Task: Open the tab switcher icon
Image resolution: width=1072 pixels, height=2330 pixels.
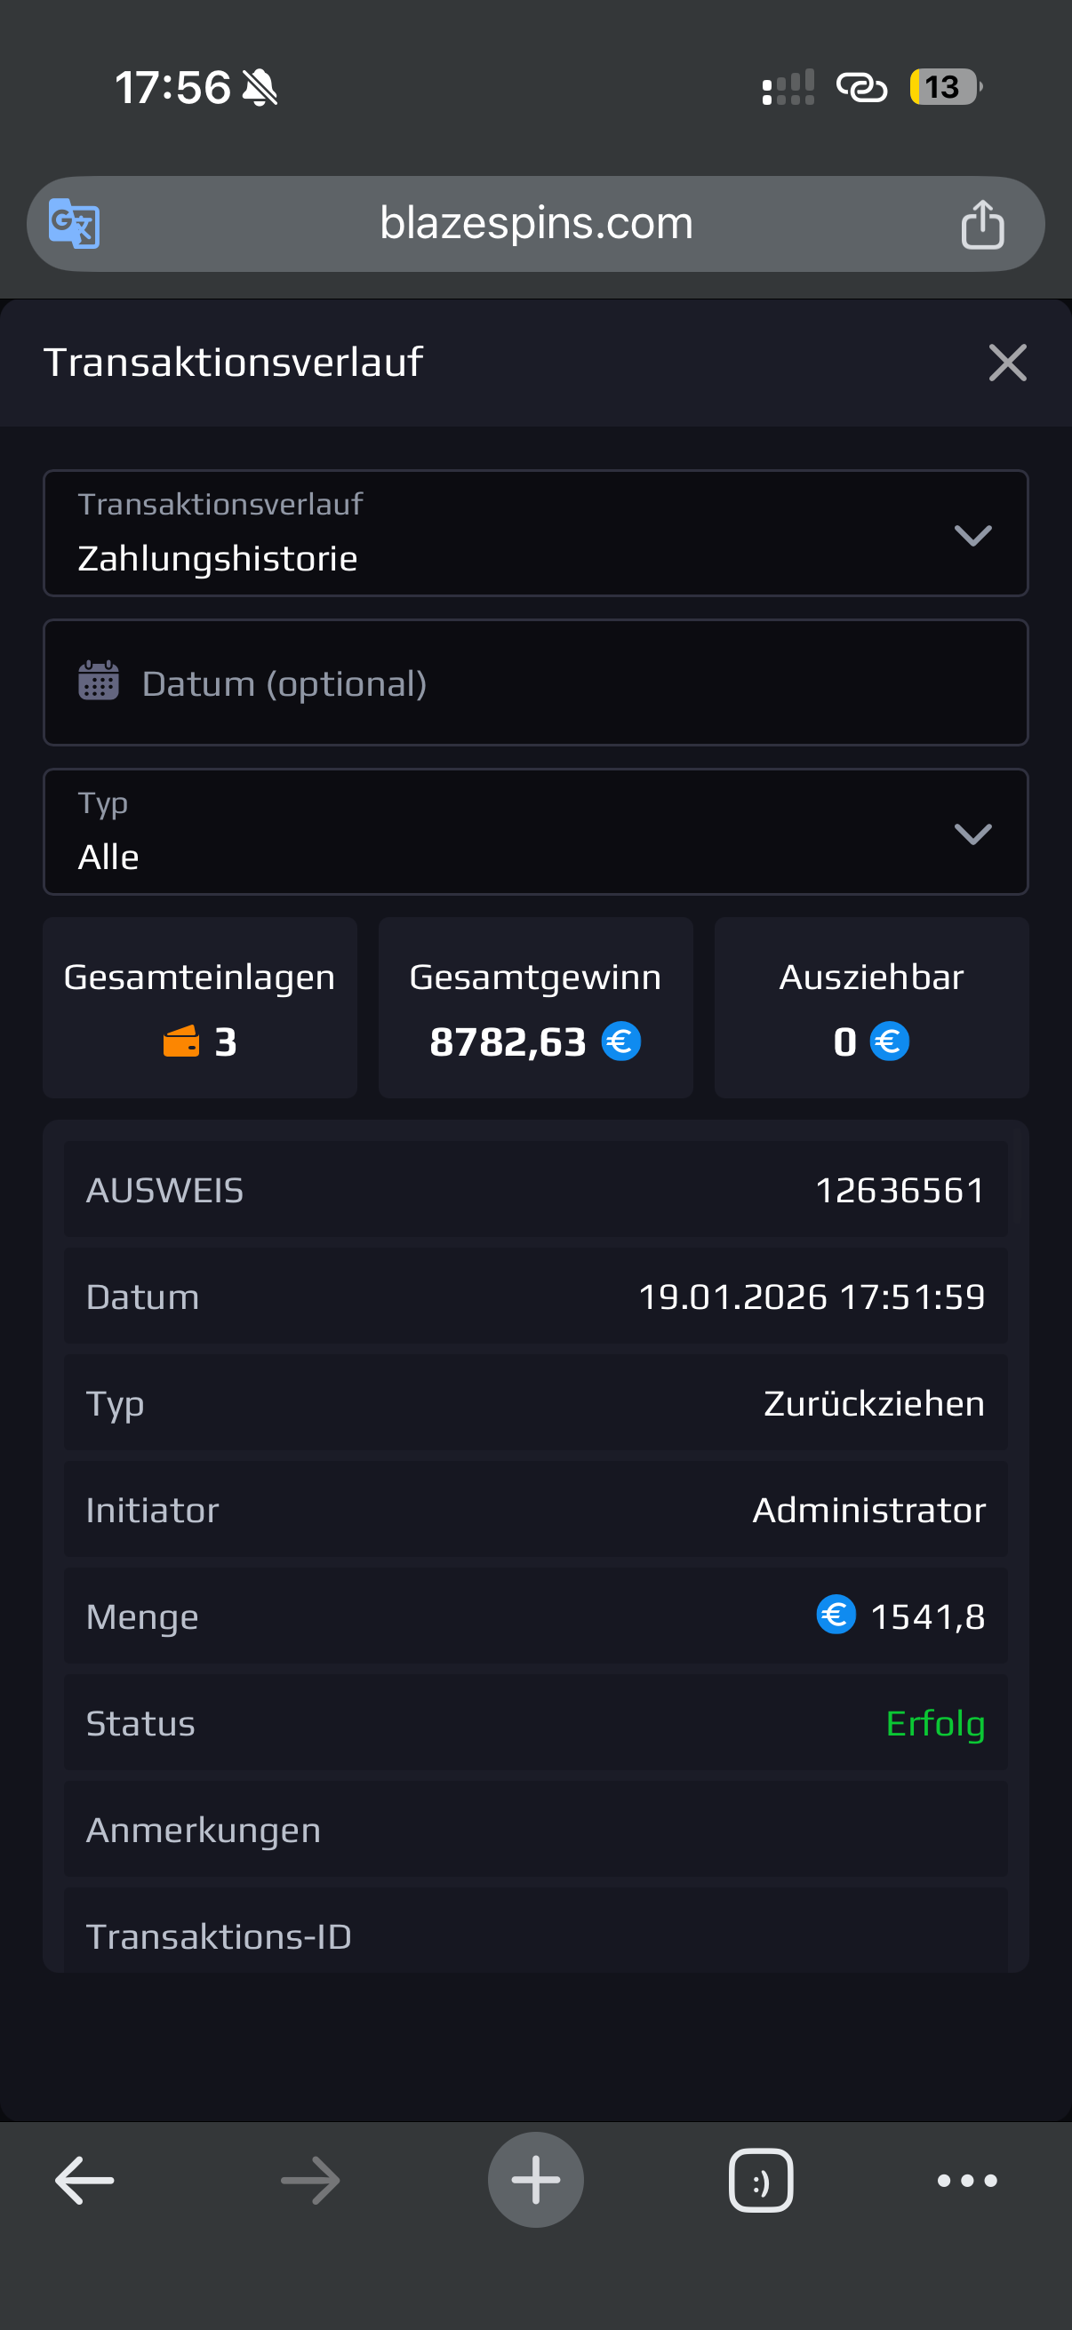Action: point(761,2181)
